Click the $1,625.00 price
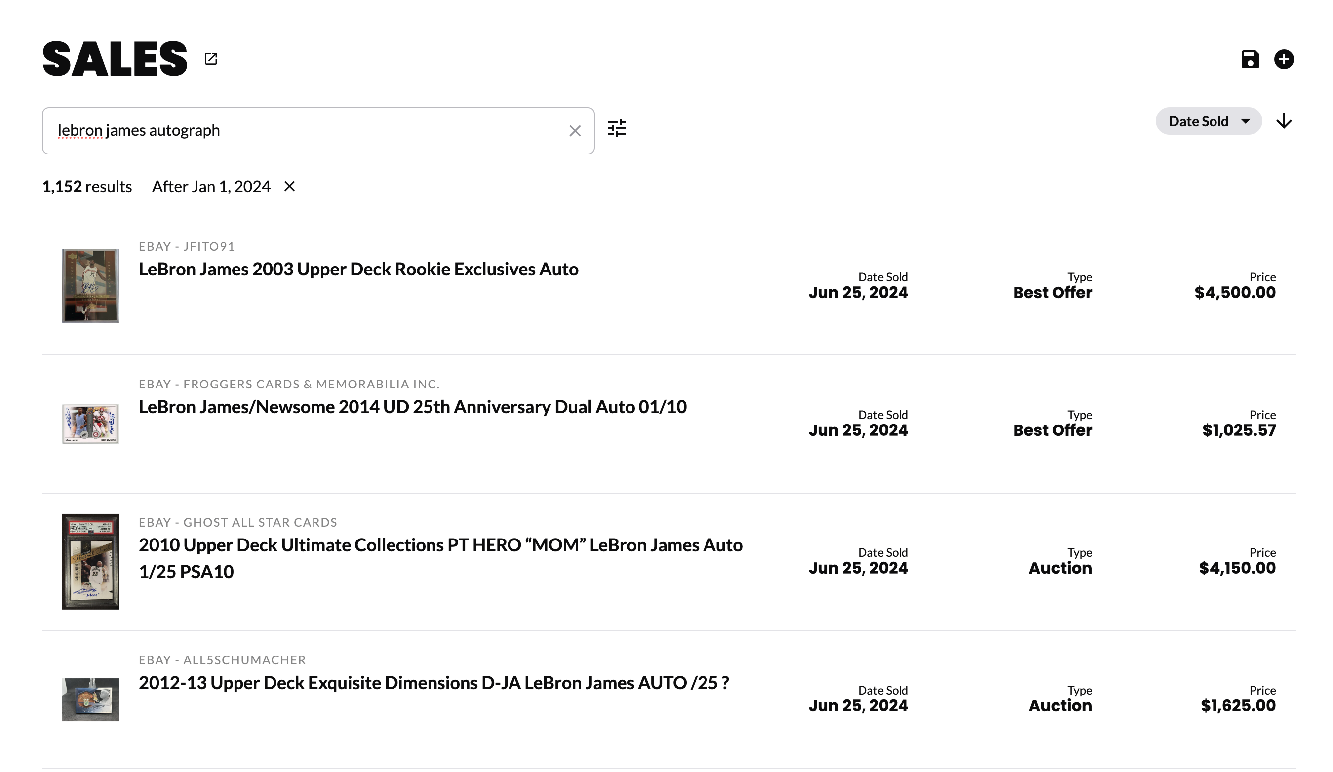1333x772 pixels. point(1238,705)
